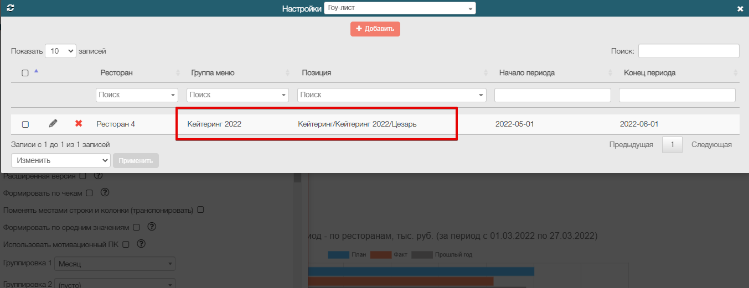Open the Гоу-лист settings dropdown
Viewport: 749px width, 288px height.
pyautogui.click(x=400, y=8)
